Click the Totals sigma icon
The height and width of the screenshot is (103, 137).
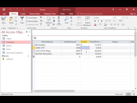[59, 17]
